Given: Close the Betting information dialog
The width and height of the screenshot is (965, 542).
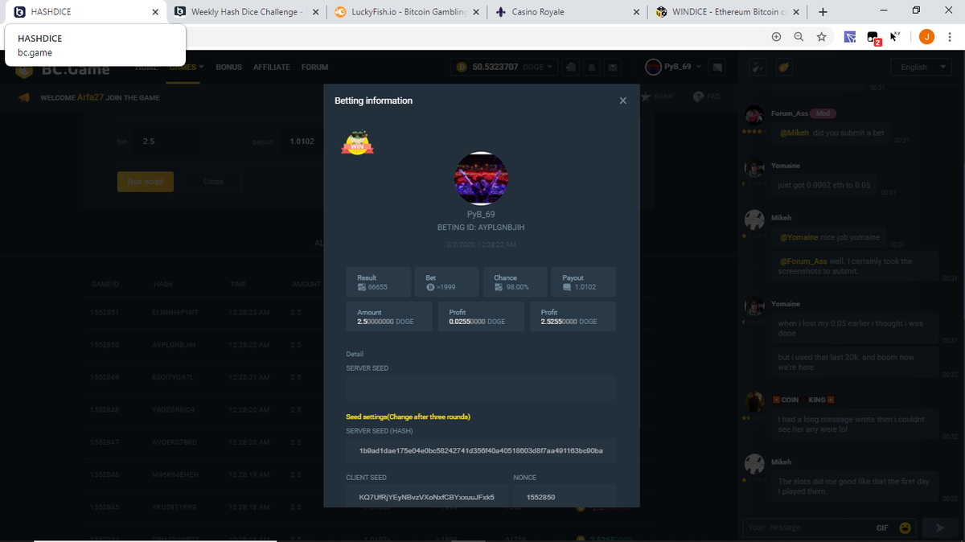Looking at the screenshot, I should pyautogui.click(x=622, y=101).
